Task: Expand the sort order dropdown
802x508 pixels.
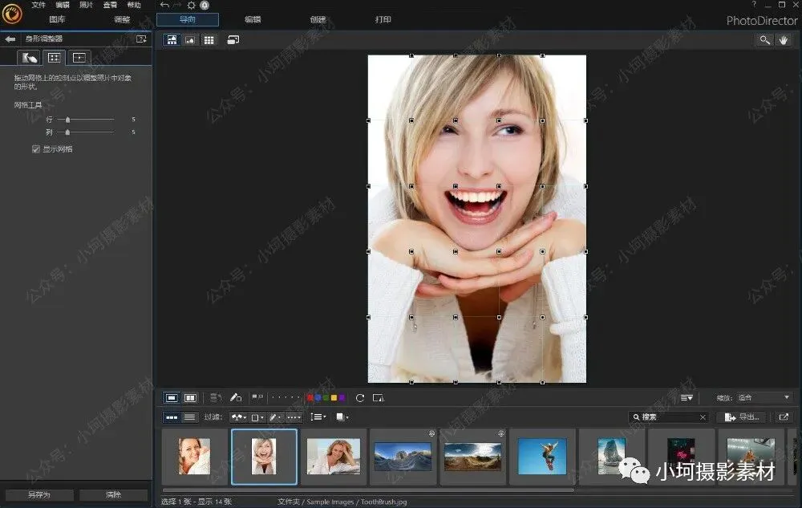Action: 318,417
